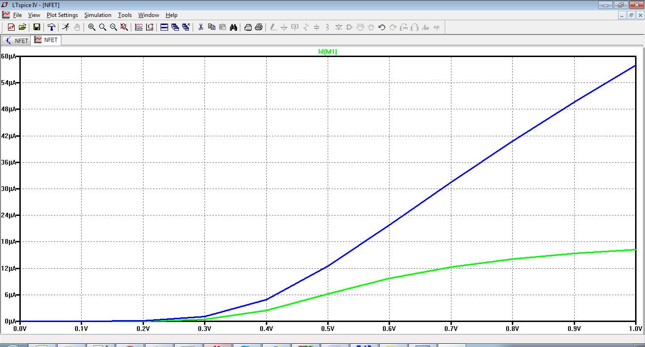Click the Zoom Out magnifier icon

pos(113,27)
